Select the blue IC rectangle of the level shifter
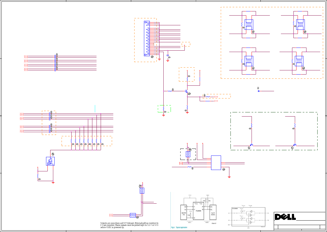The height and width of the screenshot is (232, 327). pyautogui.click(x=216, y=163)
